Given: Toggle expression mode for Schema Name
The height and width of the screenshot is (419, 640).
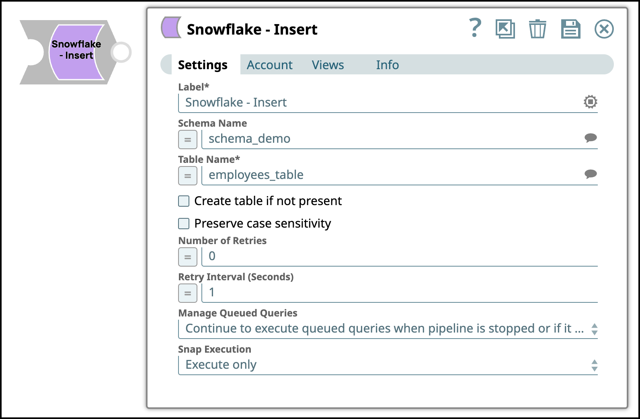Looking at the screenshot, I should pos(187,139).
